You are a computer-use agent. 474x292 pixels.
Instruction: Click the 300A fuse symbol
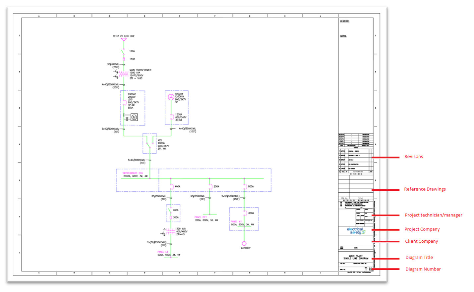point(171,218)
